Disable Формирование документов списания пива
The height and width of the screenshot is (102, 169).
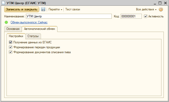coord(10,52)
